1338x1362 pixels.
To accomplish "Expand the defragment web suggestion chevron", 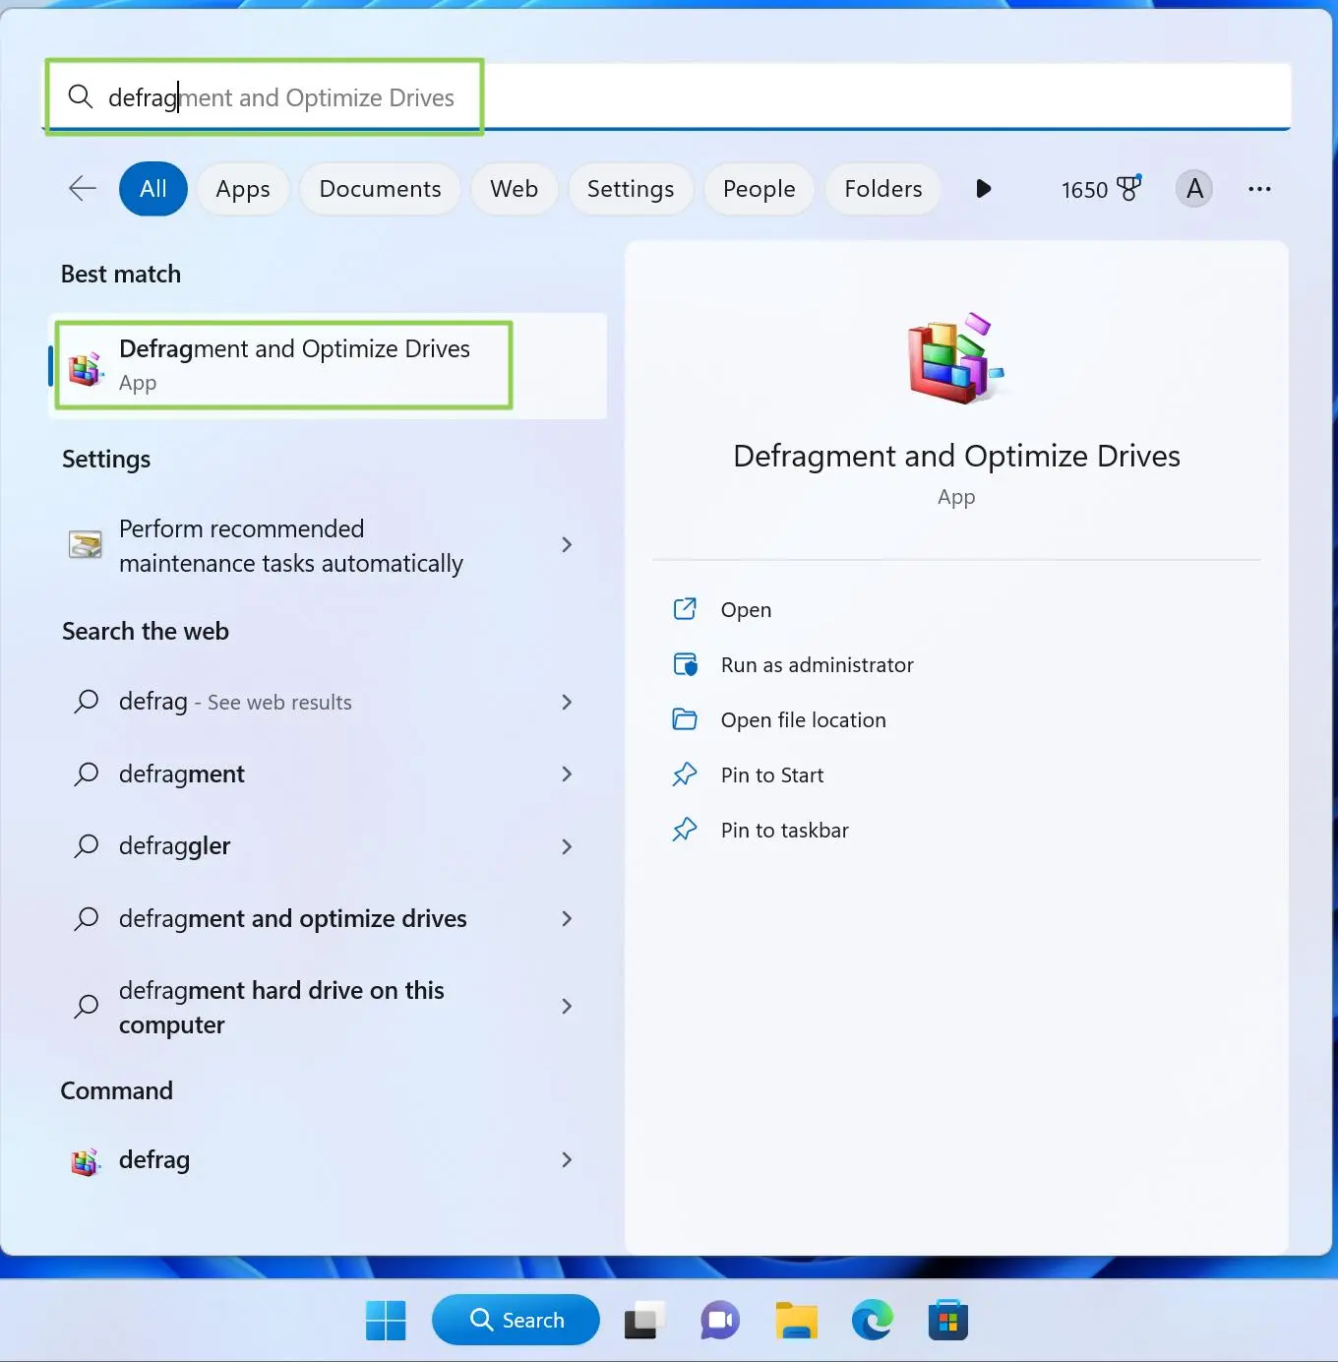I will [567, 774].
